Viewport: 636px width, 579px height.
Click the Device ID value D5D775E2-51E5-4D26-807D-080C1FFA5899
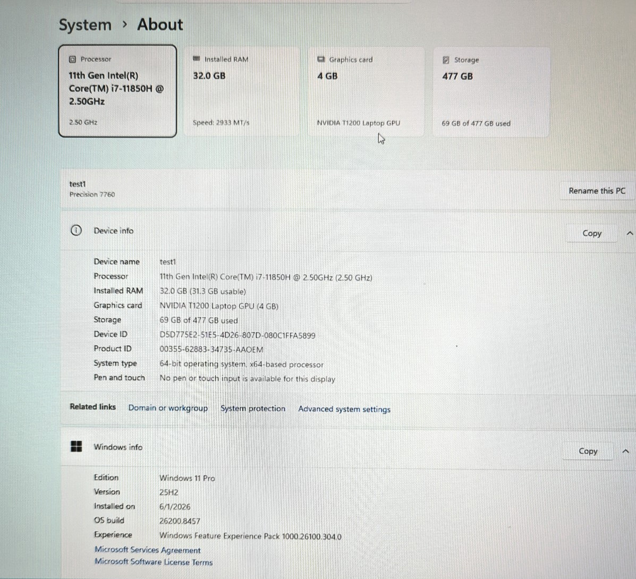(x=238, y=335)
